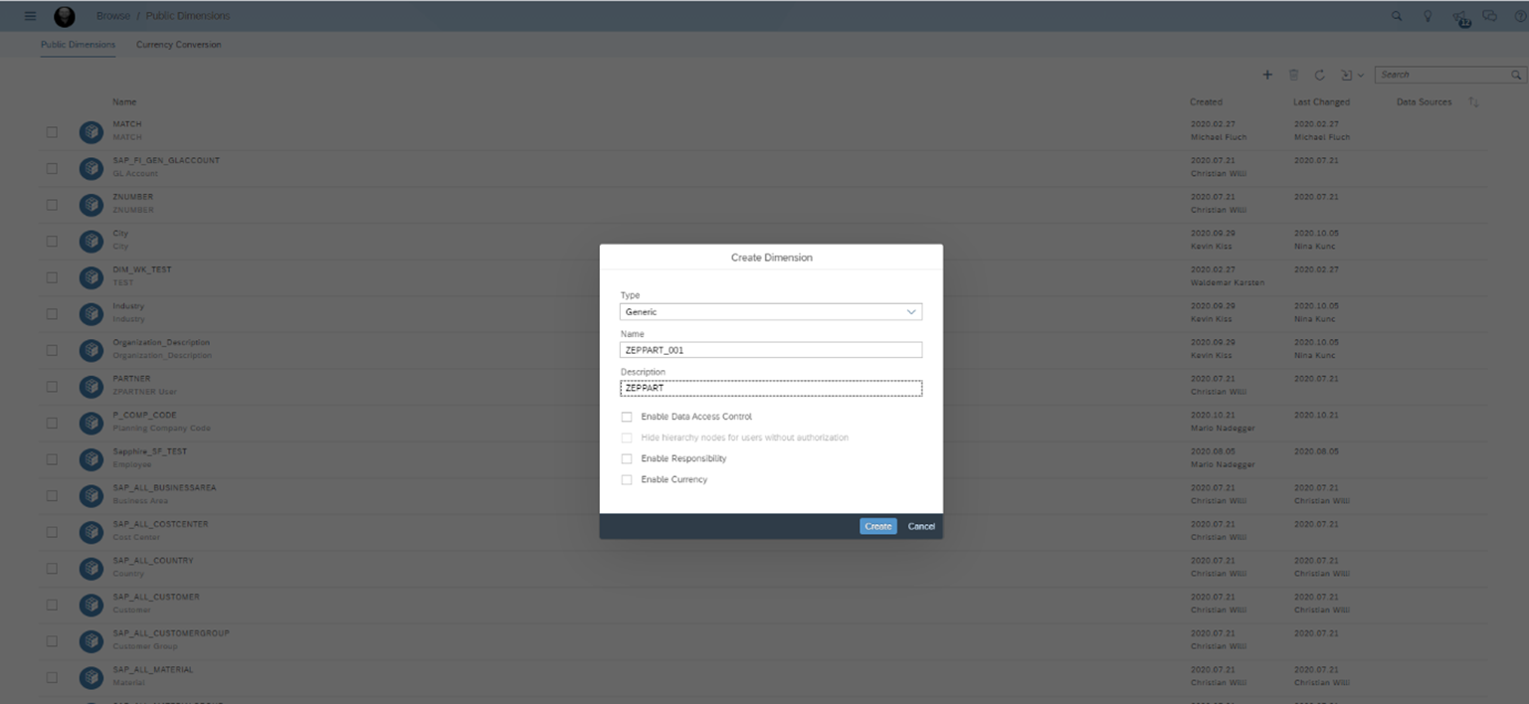Select the Industry row checkbox
Image resolution: width=1529 pixels, height=704 pixels.
(52, 313)
